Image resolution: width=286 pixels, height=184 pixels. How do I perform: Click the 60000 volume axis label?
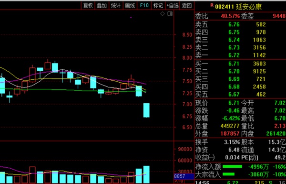[x=185, y=161]
